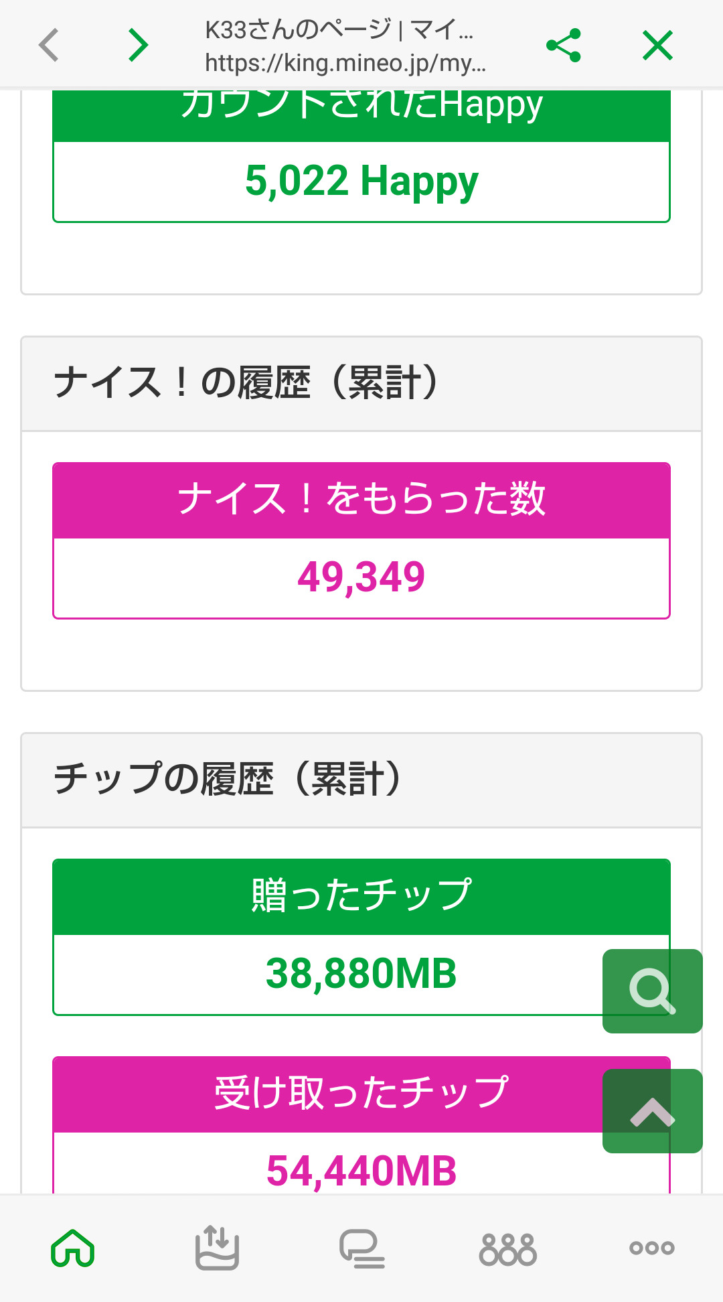Tap the 38,880MB sent chips value
This screenshot has width=723, height=1302.
pos(361,974)
